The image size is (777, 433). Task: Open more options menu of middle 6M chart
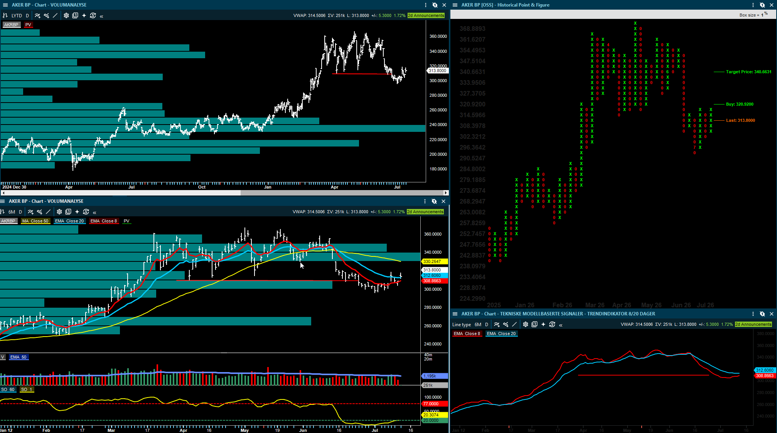coord(425,201)
